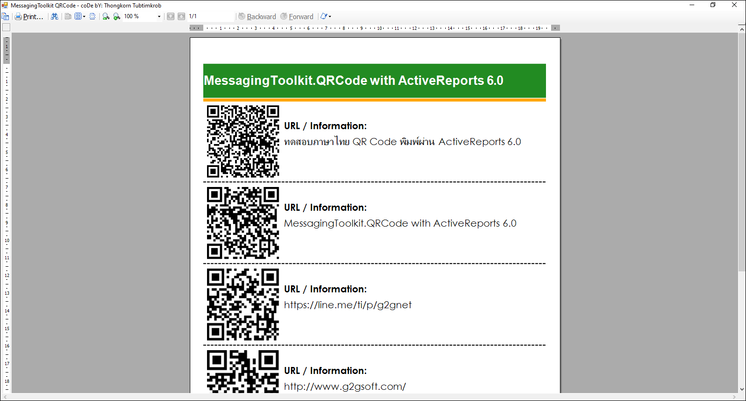Viewport: 746px width, 401px height.
Task: Go to previous page arrow button
Action: pyautogui.click(x=171, y=16)
